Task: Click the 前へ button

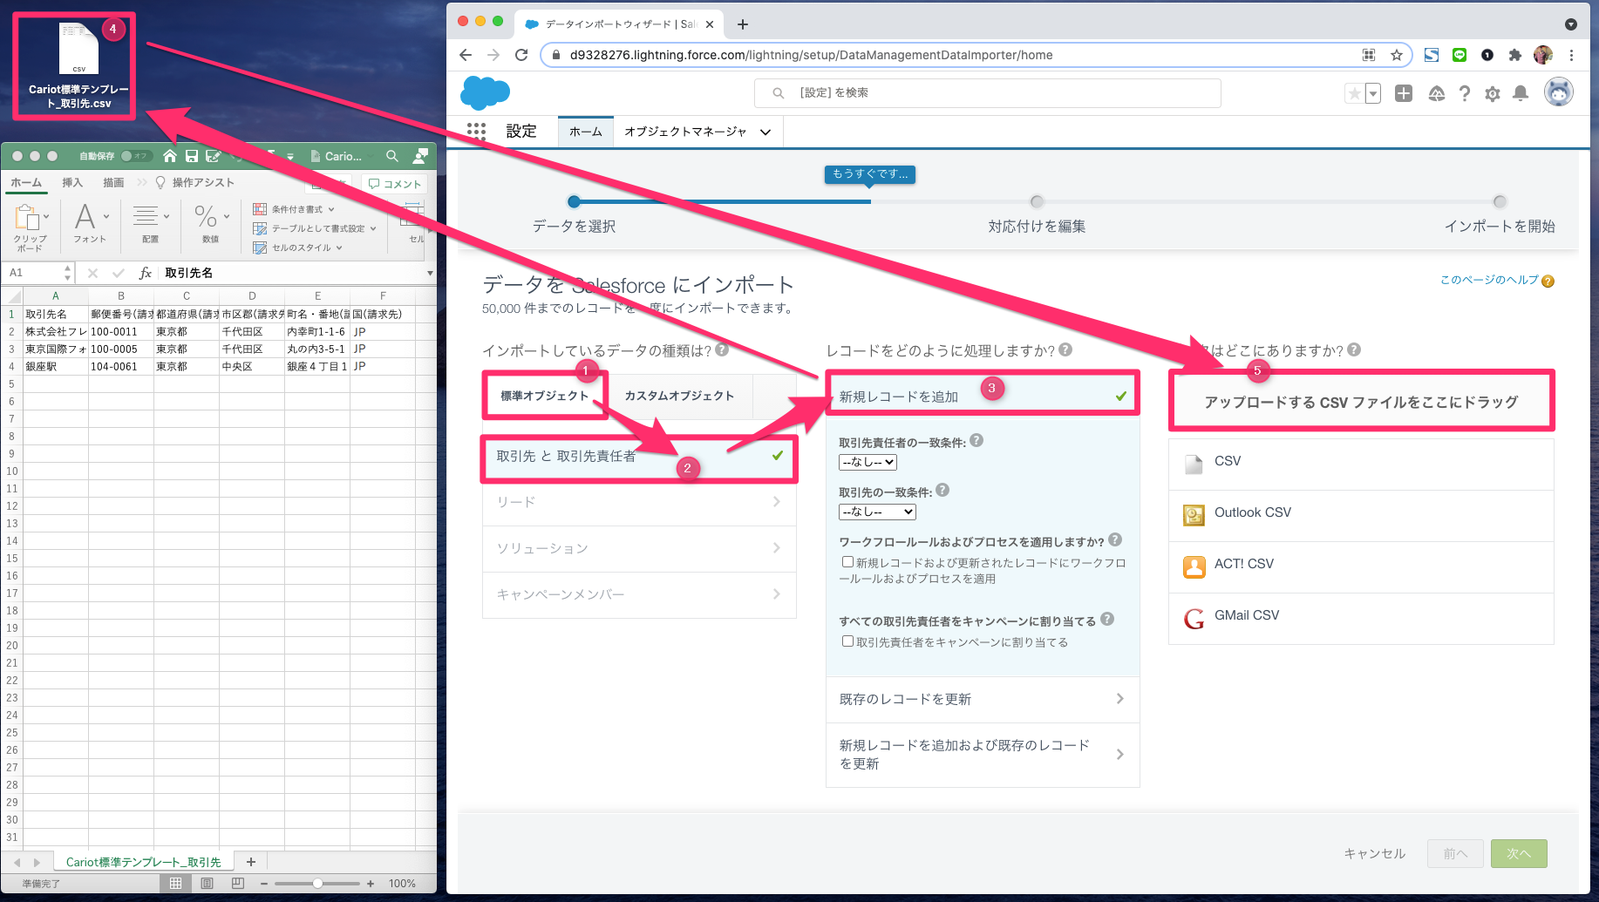Action: click(1455, 854)
